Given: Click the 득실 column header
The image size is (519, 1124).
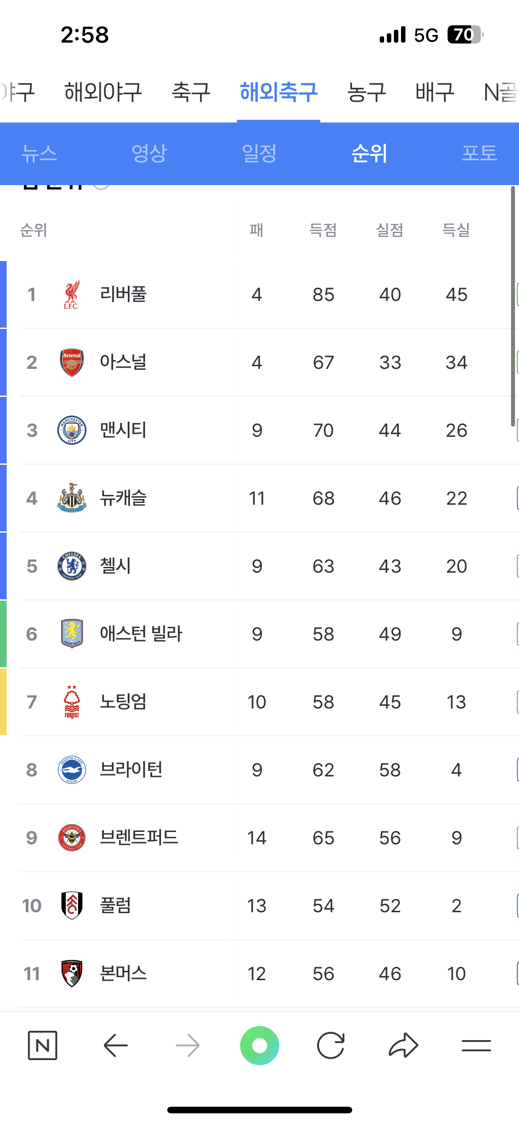Looking at the screenshot, I should 456,230.
